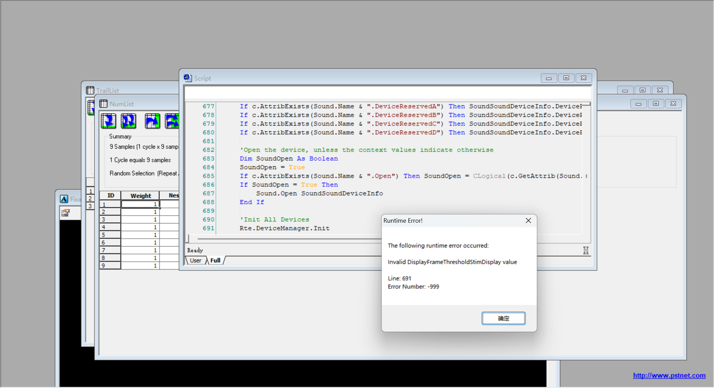Select row ID 5 in NumList
This screenshot has width=714, height=388.
(x=110, y=235)
